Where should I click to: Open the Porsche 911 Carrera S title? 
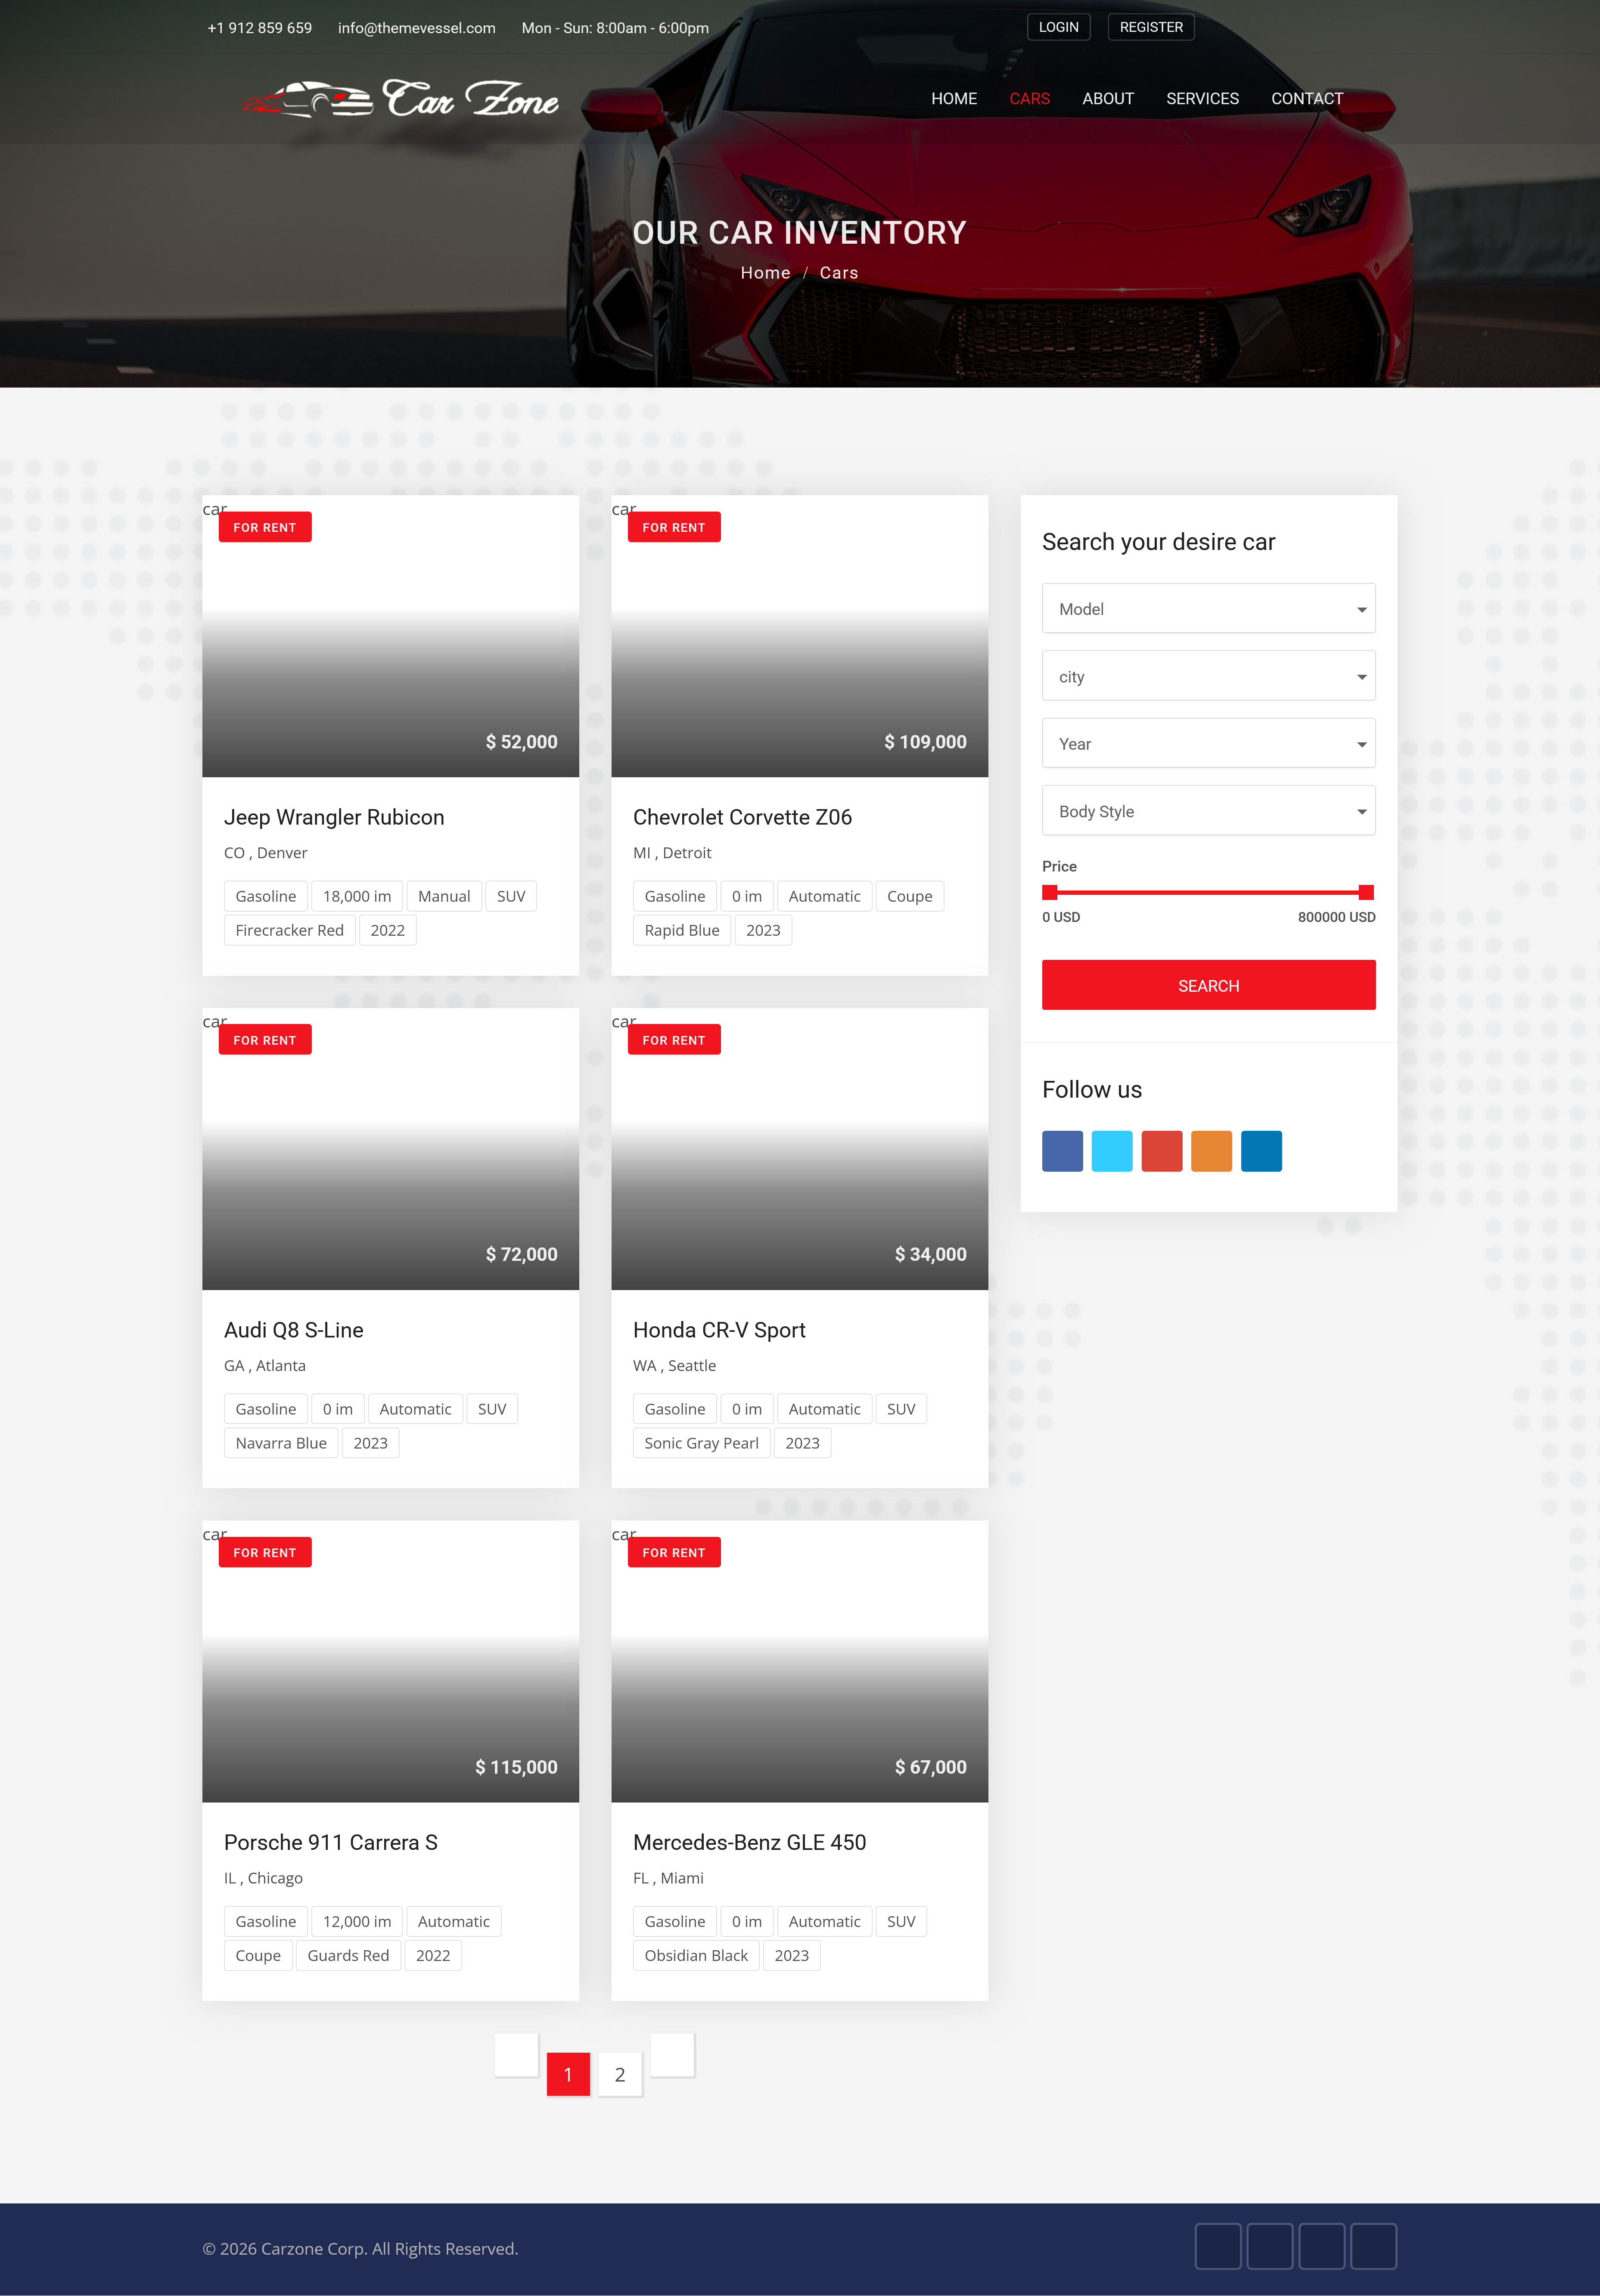[331, 1842]
